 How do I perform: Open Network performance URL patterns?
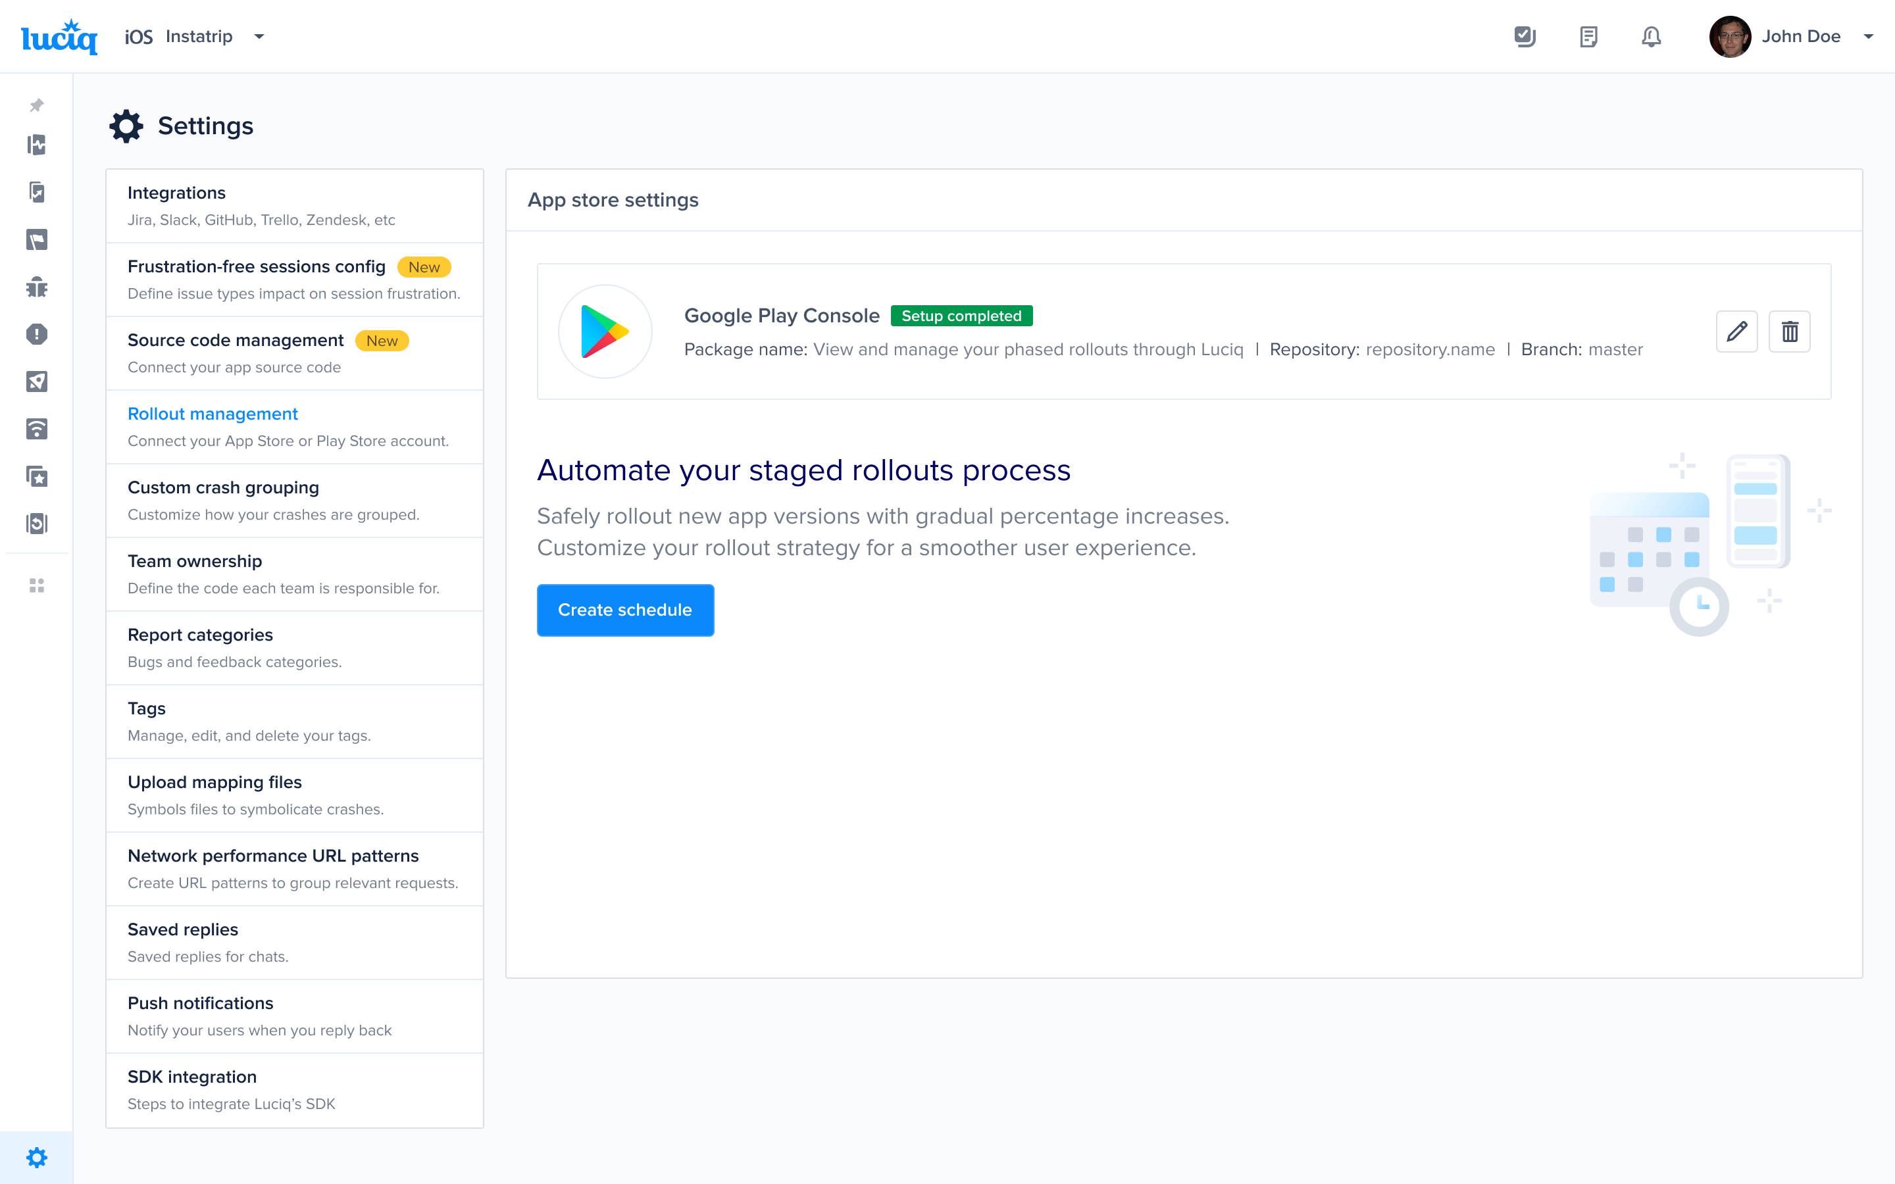click(294, 868)
